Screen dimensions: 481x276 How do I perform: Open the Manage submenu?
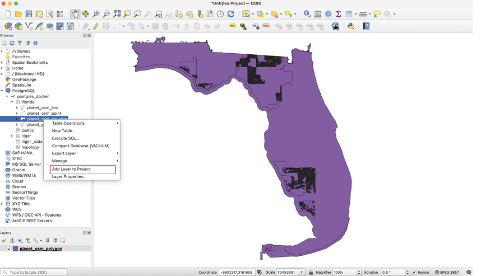[82, 161]
